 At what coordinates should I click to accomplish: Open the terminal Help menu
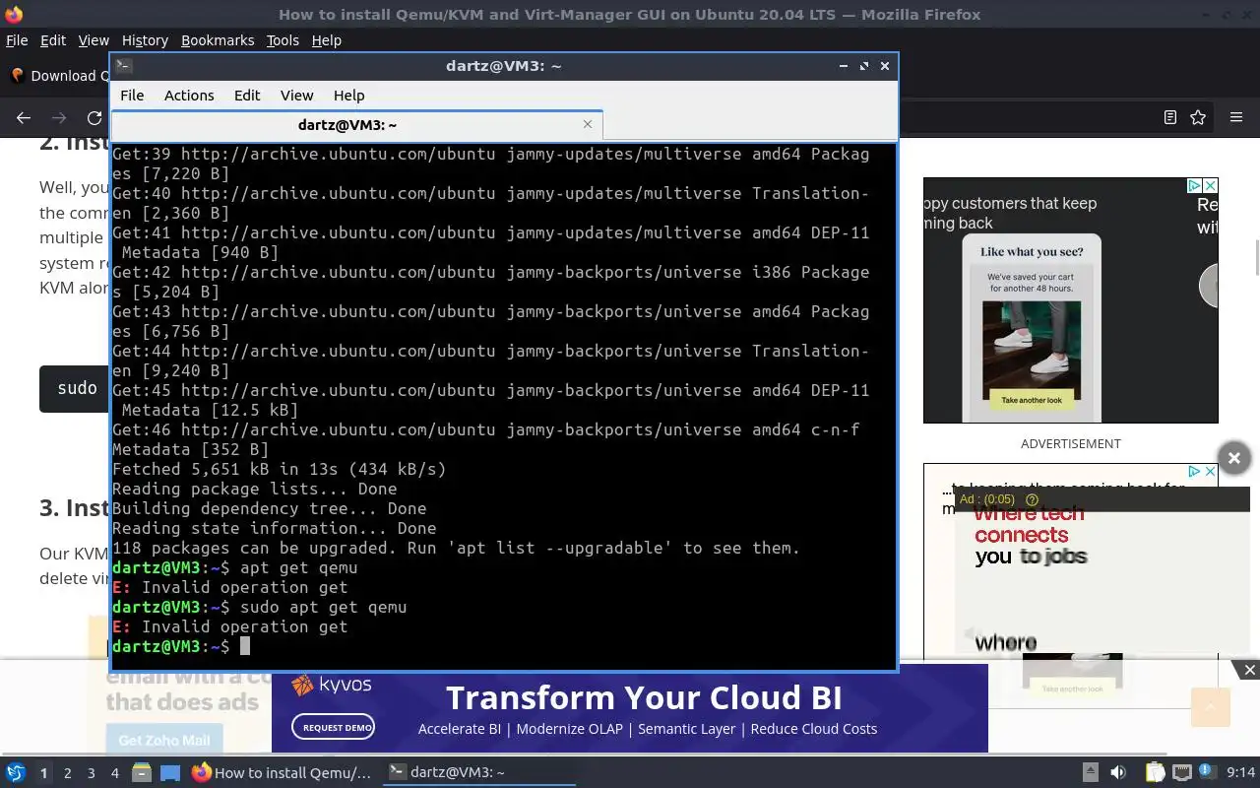(x=349, y=96)
